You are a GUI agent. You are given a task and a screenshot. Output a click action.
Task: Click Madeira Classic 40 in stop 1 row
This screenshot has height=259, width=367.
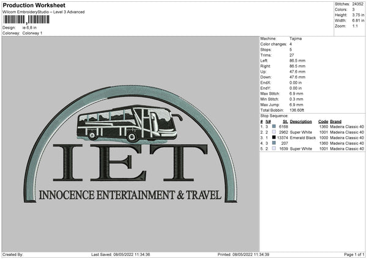click(x=347, y=126)
